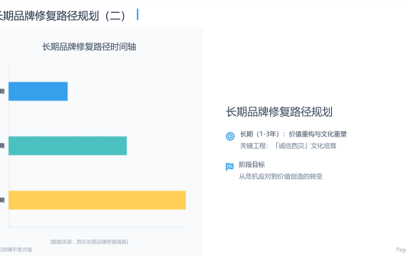This screenshot has width=406, height=256.
Task: Click the heading 长期品牌修复路径规划 on the right
Action: tap(279, 112)
